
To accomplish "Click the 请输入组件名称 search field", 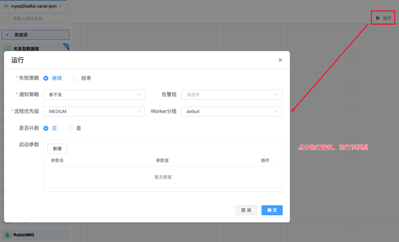I will (36, 19).
